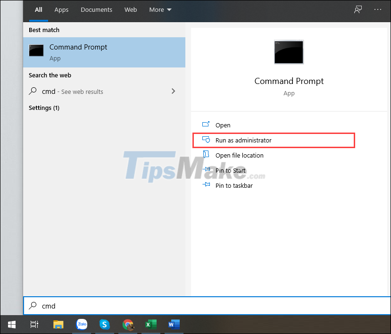Viewport: 391px width, 334px height.
Task: Open the three-dot options menu
Action: tap(378, 9)
